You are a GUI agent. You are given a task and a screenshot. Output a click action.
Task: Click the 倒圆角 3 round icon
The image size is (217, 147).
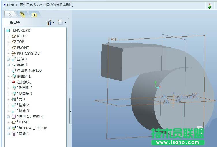coord(14,94)
